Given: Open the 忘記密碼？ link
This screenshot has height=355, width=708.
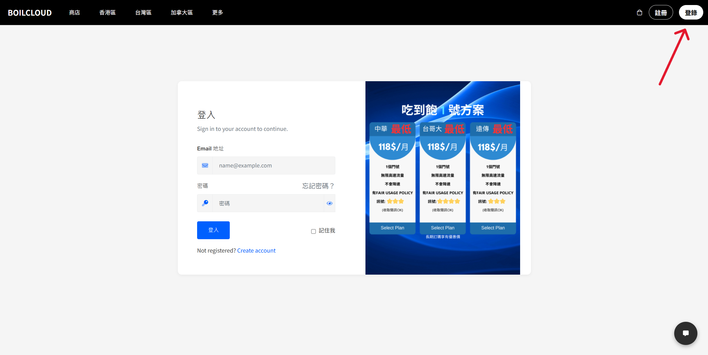Looking at the screenshot, I should coord(318,186).
